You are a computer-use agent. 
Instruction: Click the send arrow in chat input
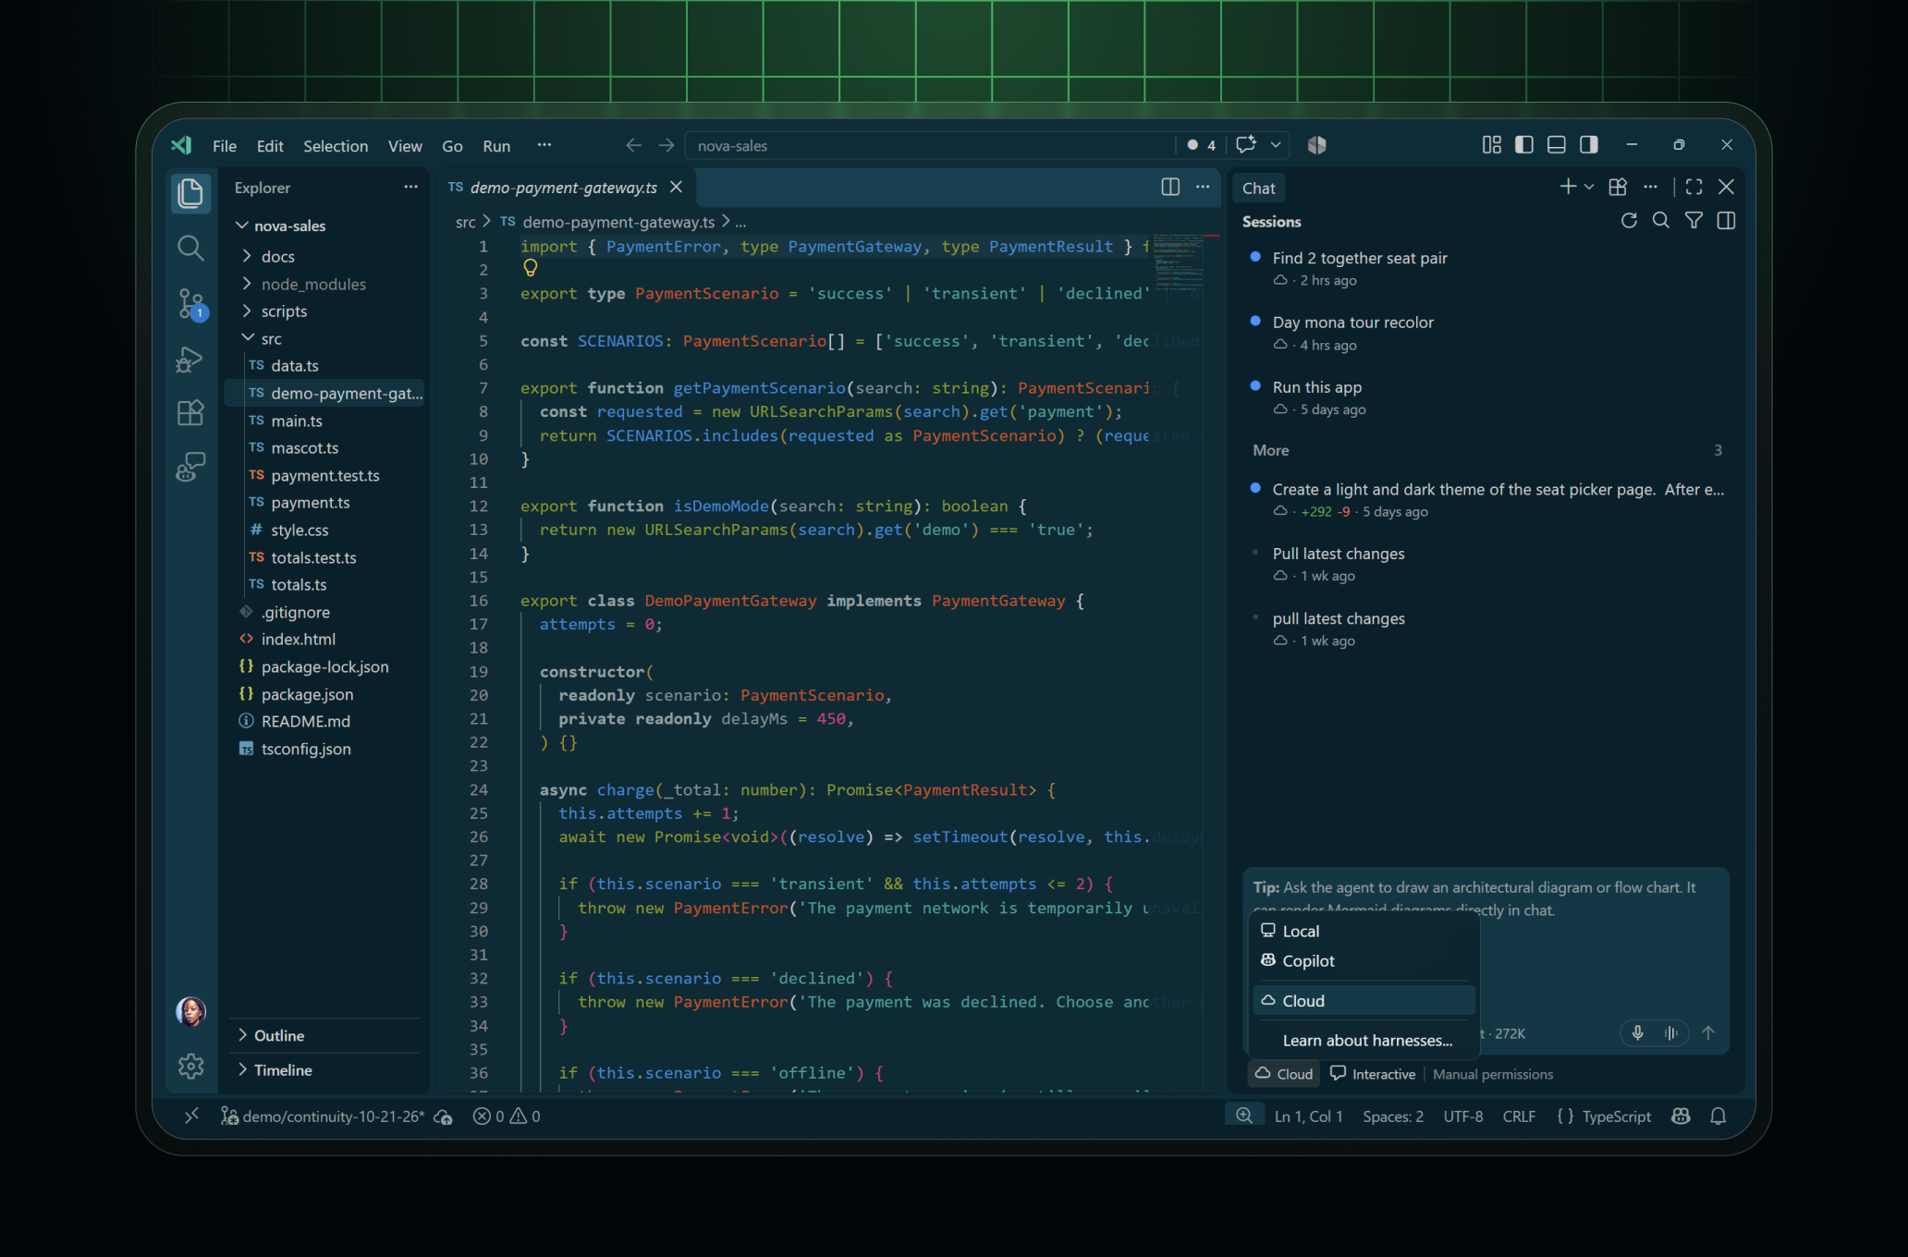[x=1708, y=1032]
